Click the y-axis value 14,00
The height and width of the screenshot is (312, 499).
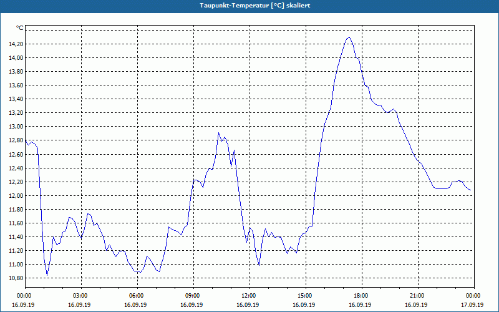(x=17, y=57)
